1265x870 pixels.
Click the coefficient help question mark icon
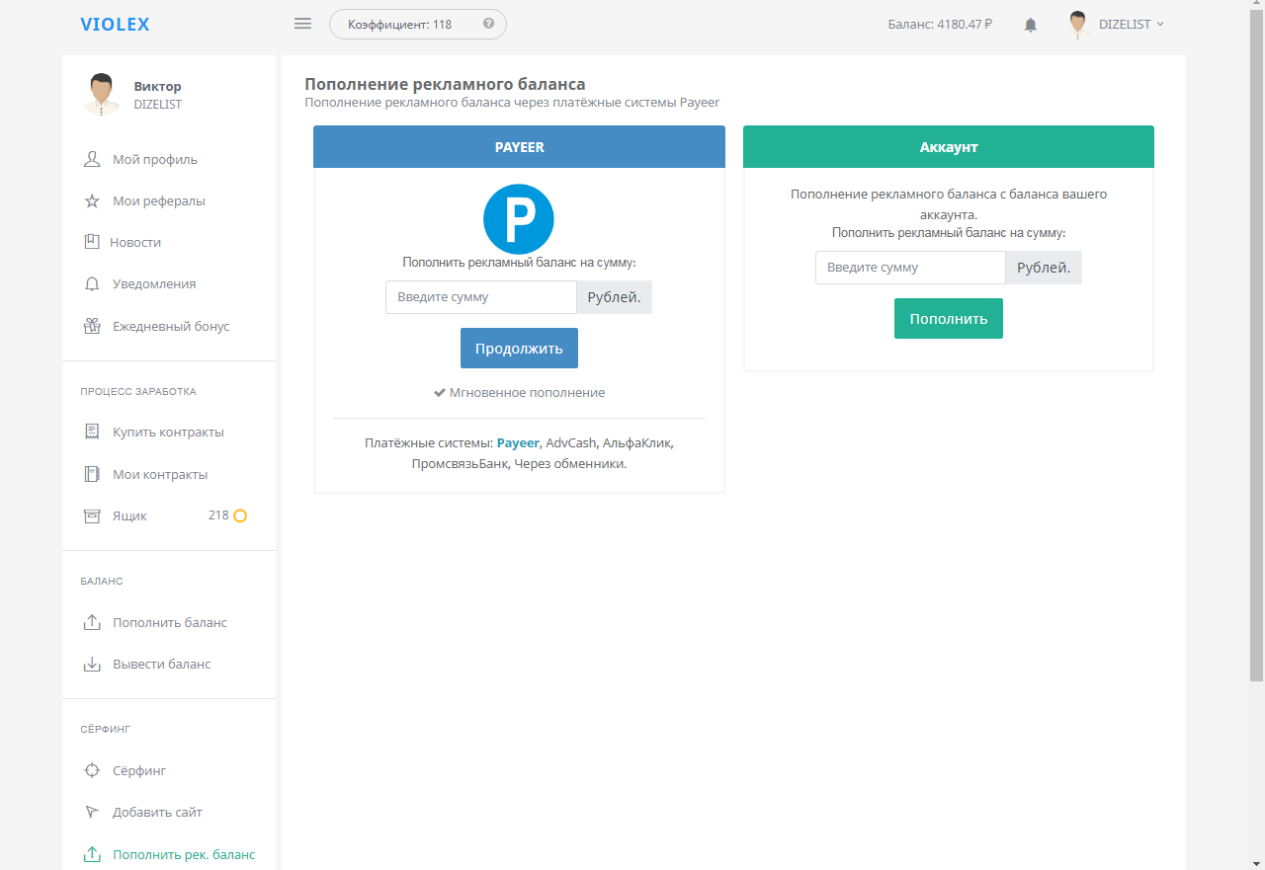tap(488, 24)
